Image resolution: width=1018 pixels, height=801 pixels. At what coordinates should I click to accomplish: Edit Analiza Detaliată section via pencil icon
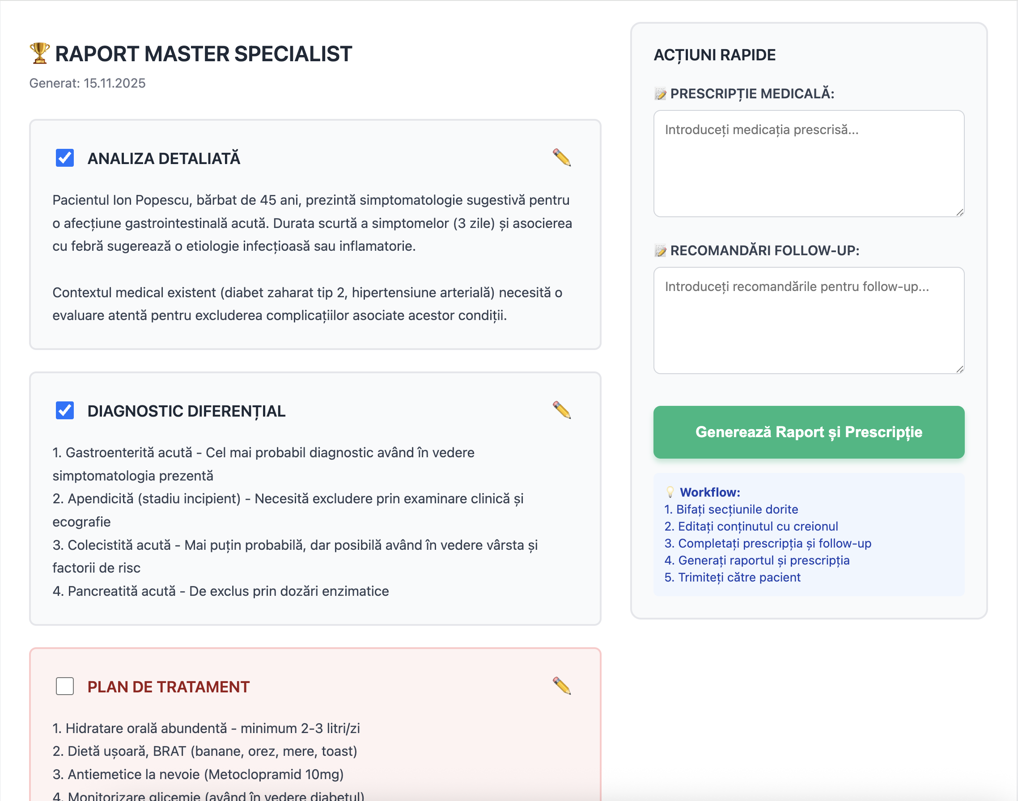(562, 159)
